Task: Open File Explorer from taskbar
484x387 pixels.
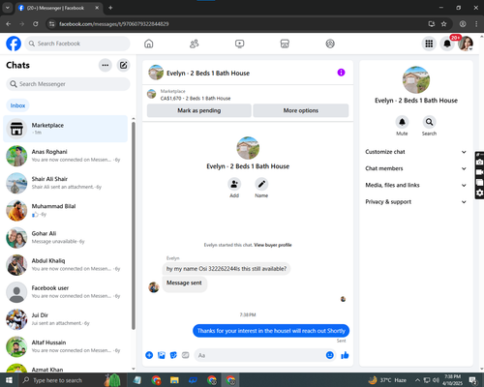Action: coord(174,380)
